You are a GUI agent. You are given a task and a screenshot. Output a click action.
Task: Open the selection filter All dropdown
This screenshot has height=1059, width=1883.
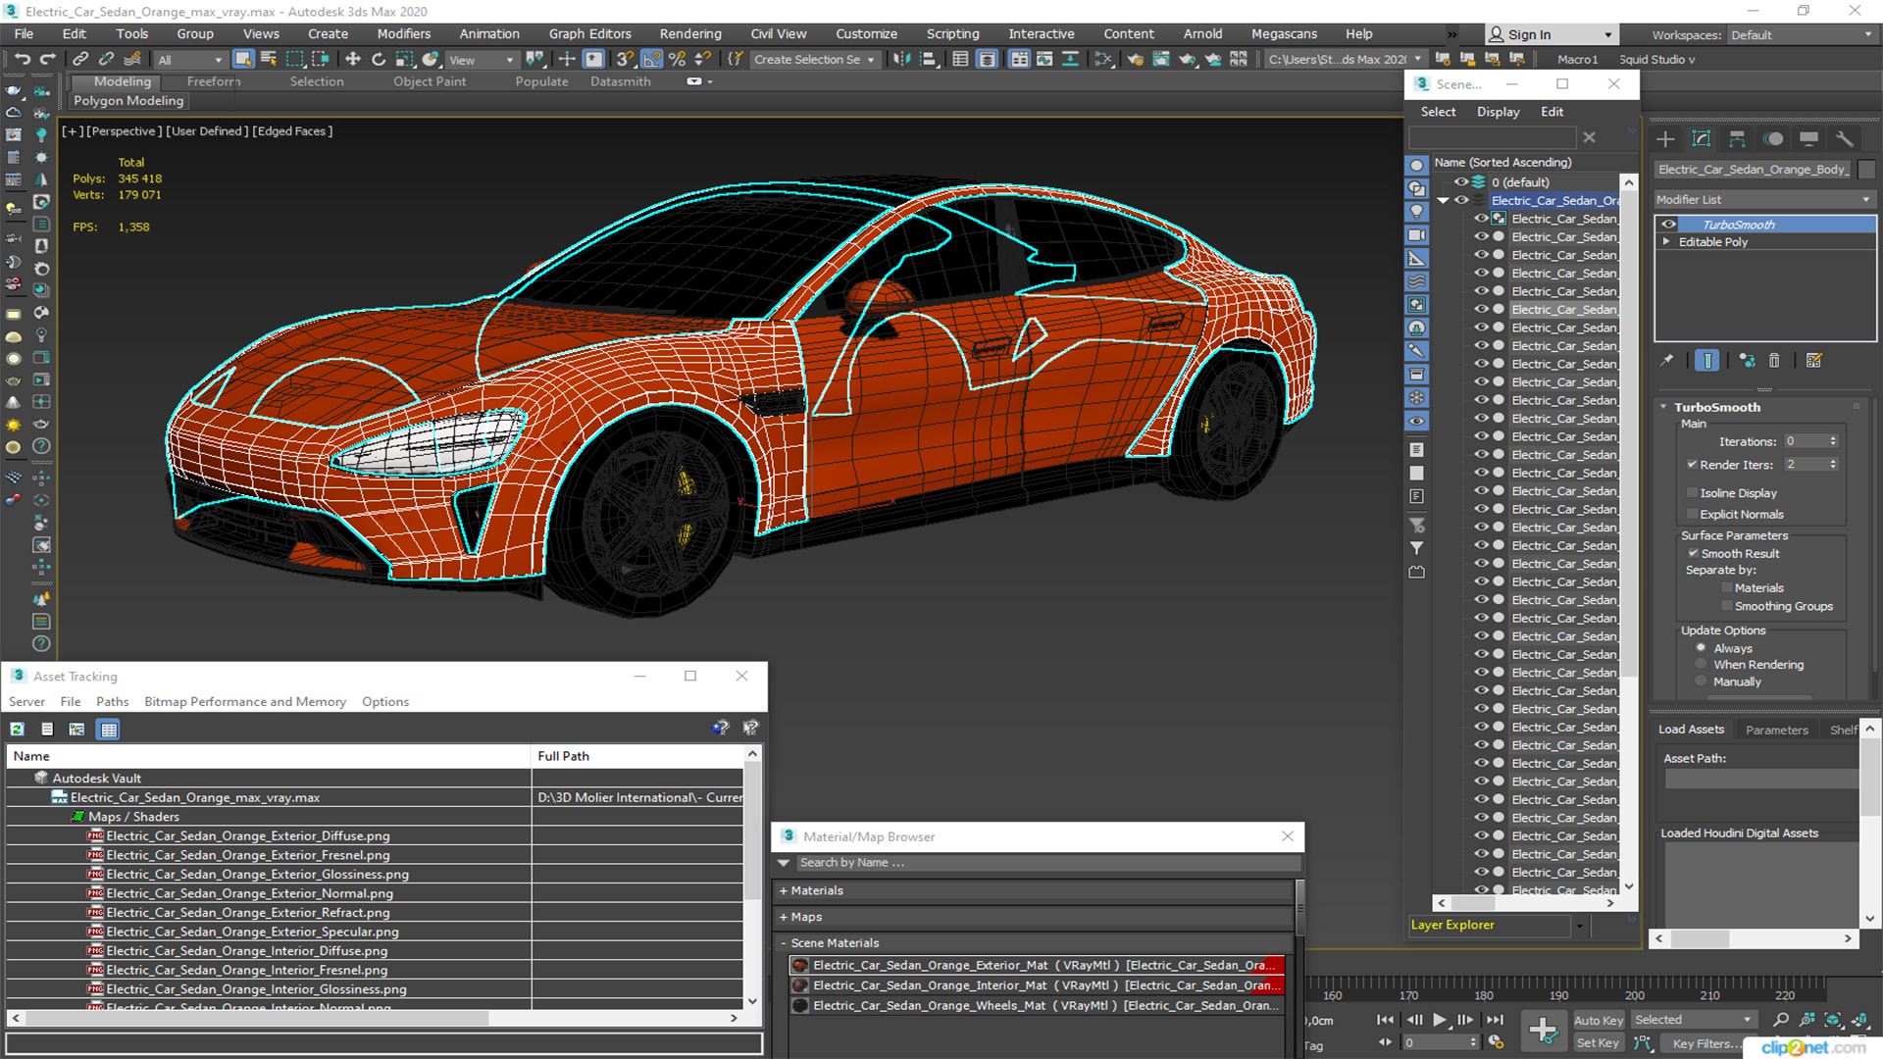pyautogui.click(x=190, y=60)
